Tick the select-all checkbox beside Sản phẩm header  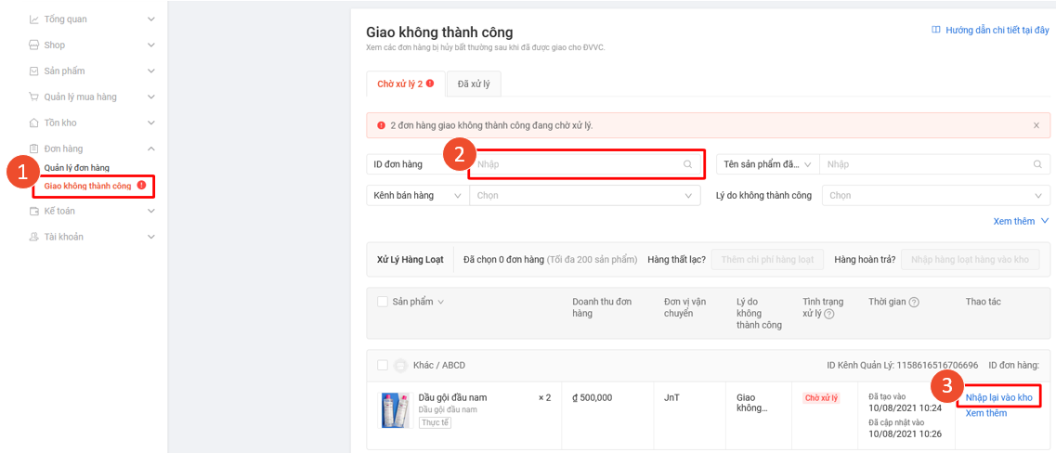(383, 302)
